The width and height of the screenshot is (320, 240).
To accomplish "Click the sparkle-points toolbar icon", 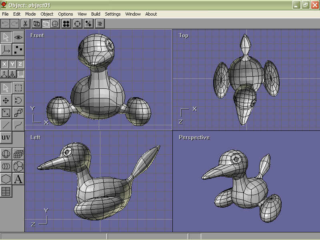I will click(x=89, y=24).
